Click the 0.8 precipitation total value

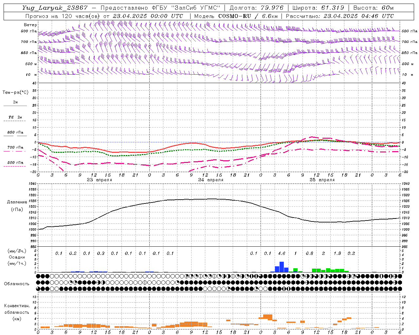coord(309,254)
